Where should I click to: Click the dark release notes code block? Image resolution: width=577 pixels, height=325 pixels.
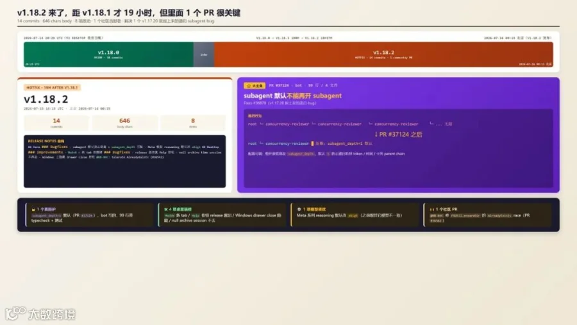pos(125,161)
